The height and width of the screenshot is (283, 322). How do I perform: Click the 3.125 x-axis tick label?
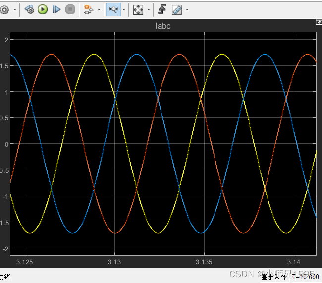[x=25, y=262]
